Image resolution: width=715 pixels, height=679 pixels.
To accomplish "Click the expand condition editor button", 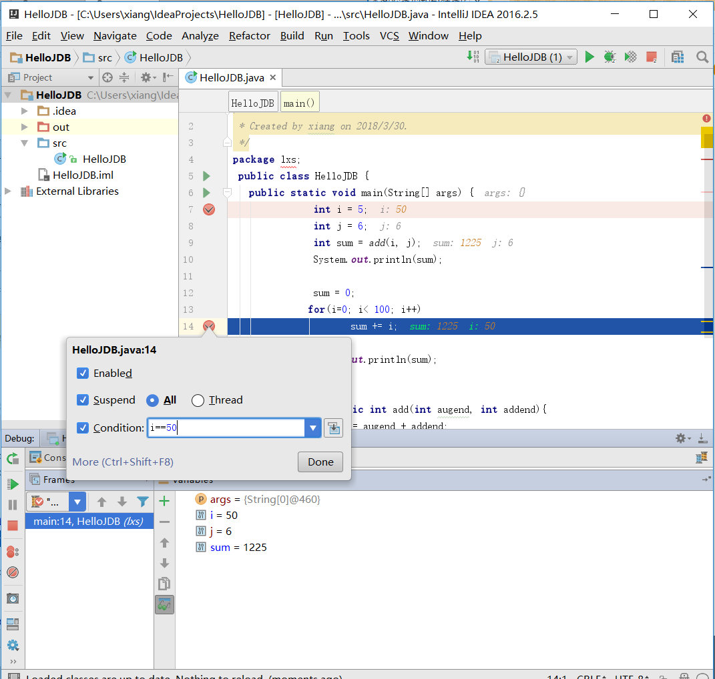I will click(333, 428).
